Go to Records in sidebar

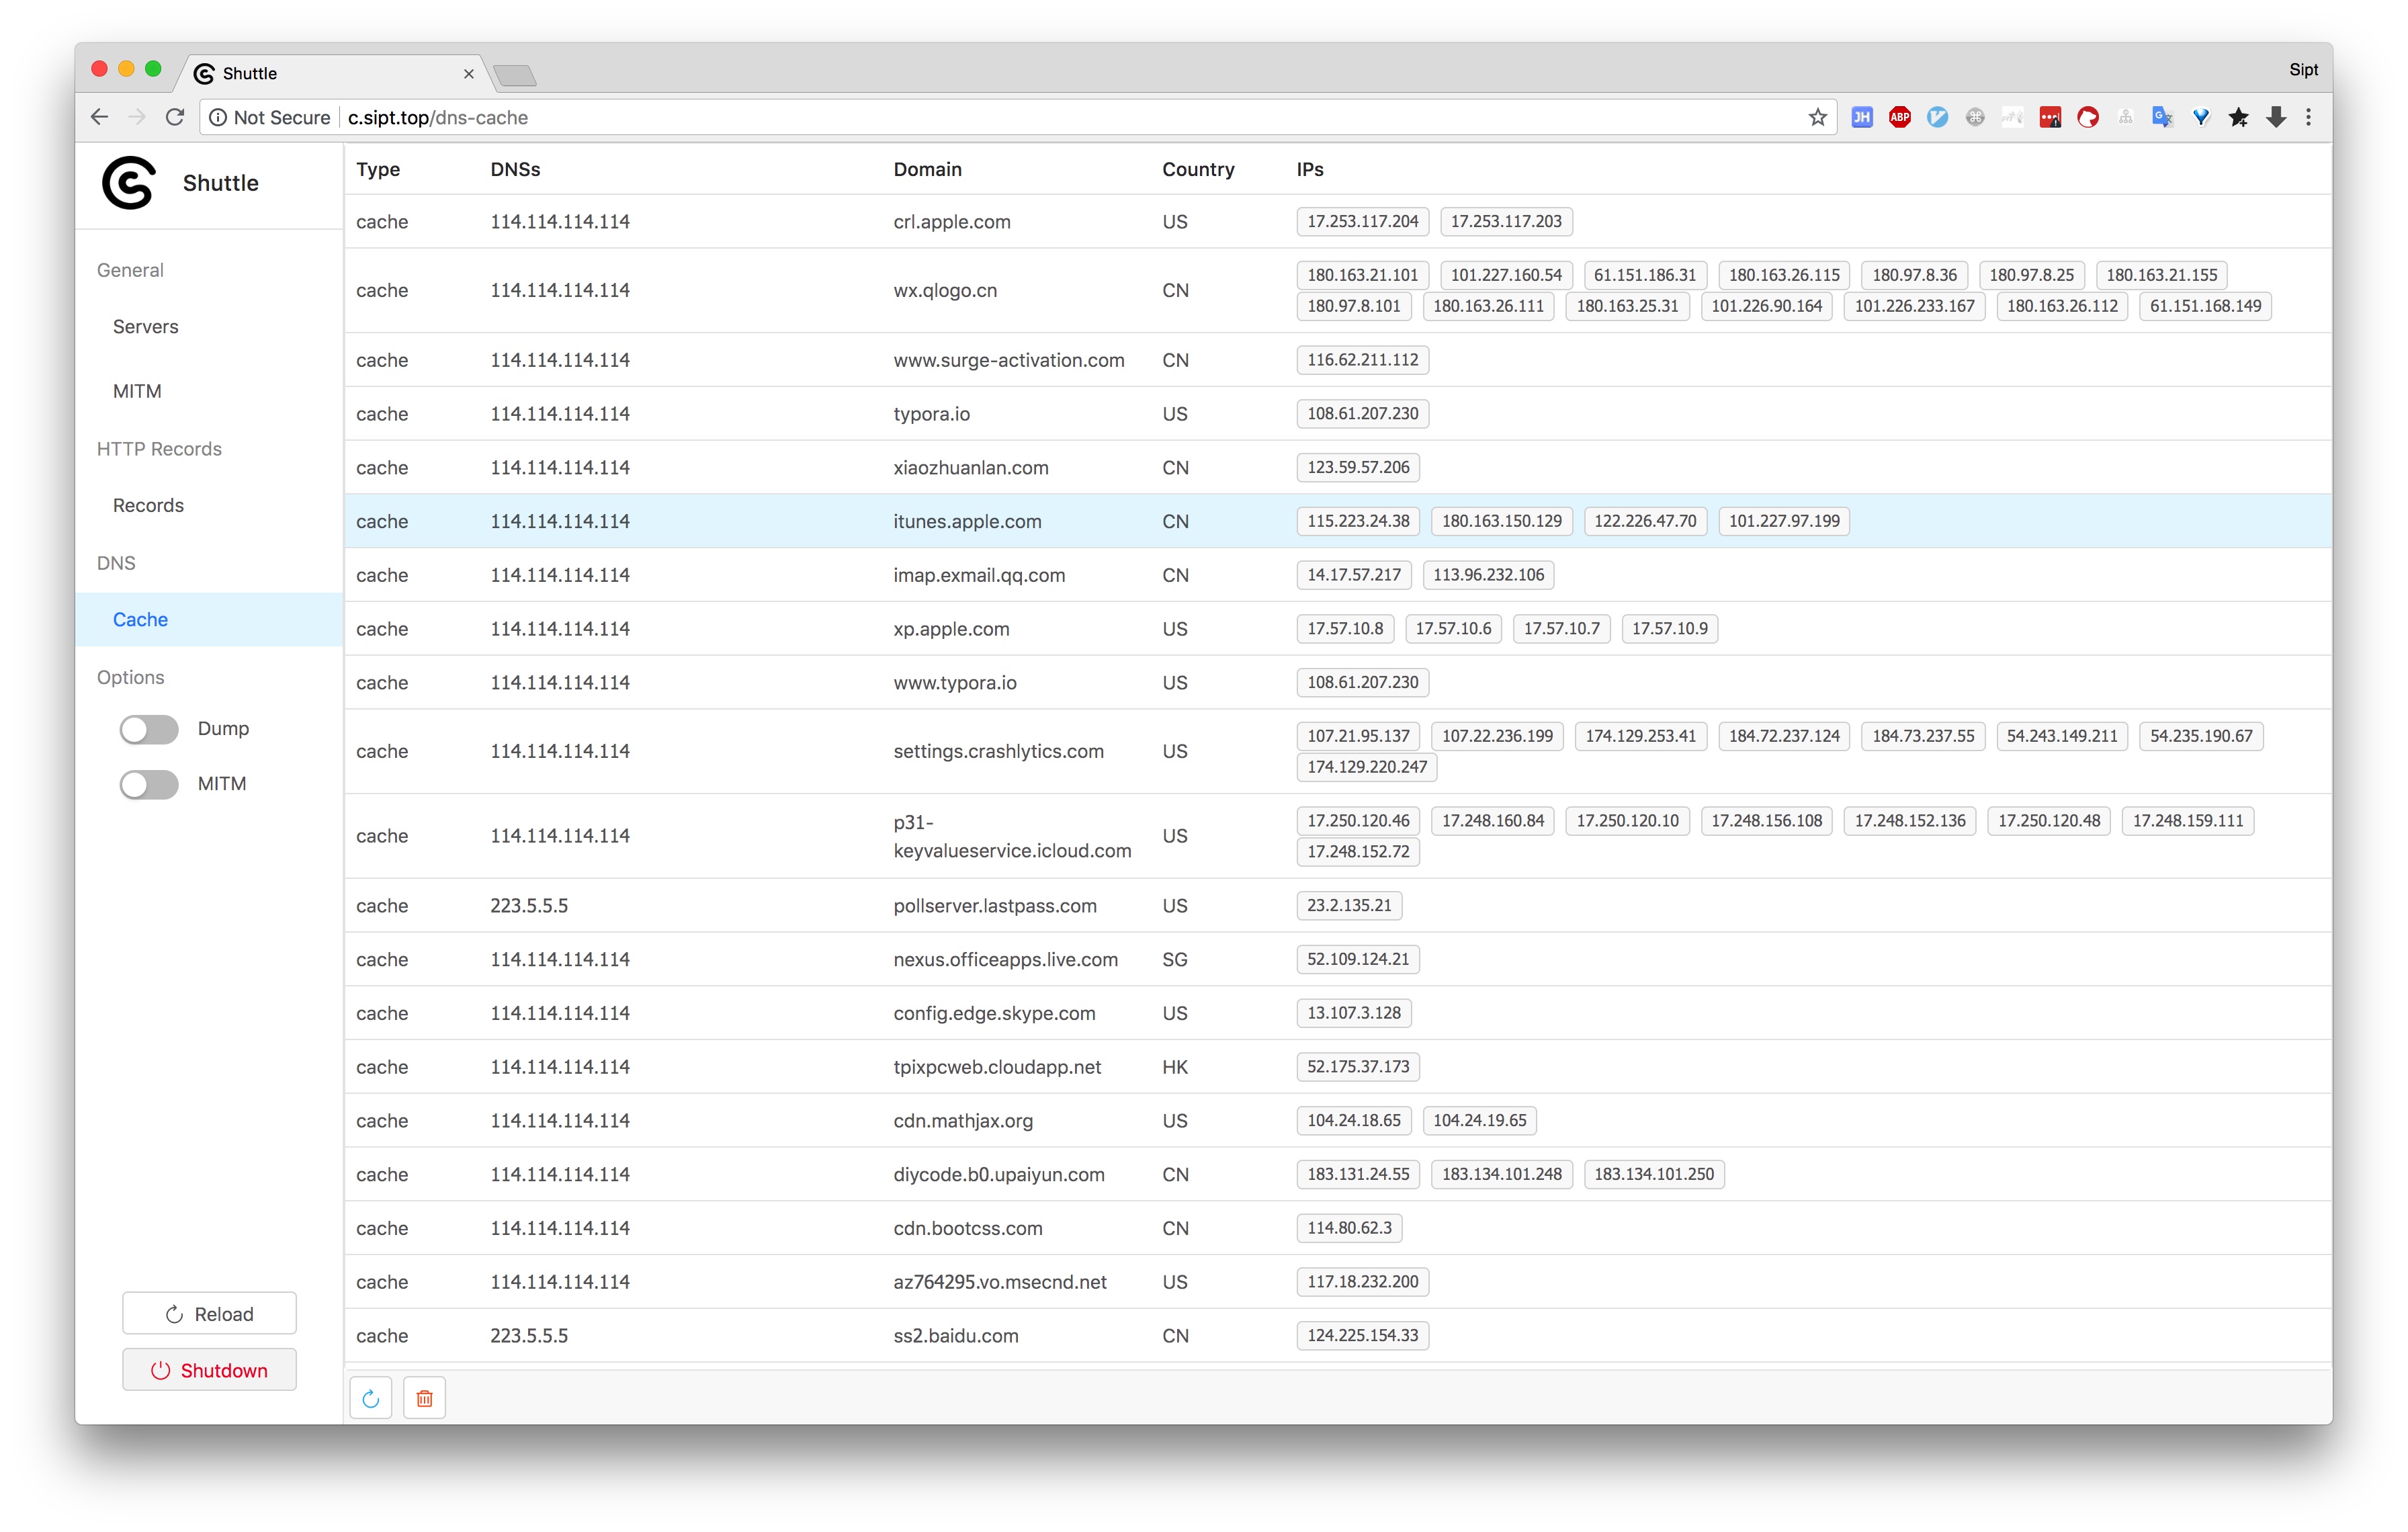coord(148,505)
